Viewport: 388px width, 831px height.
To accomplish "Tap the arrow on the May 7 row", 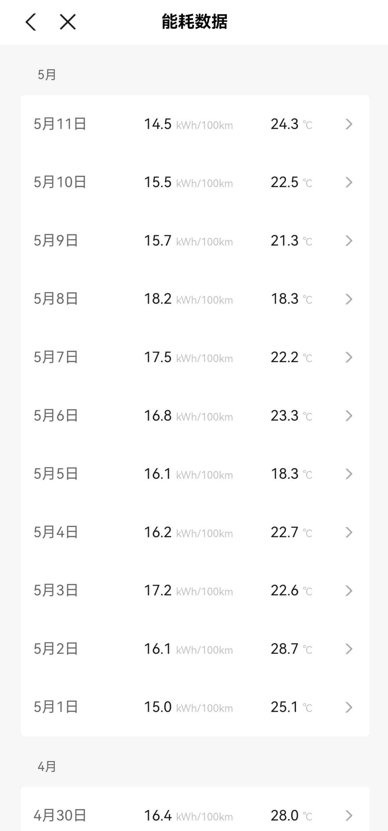I will (x=349, y=357).
